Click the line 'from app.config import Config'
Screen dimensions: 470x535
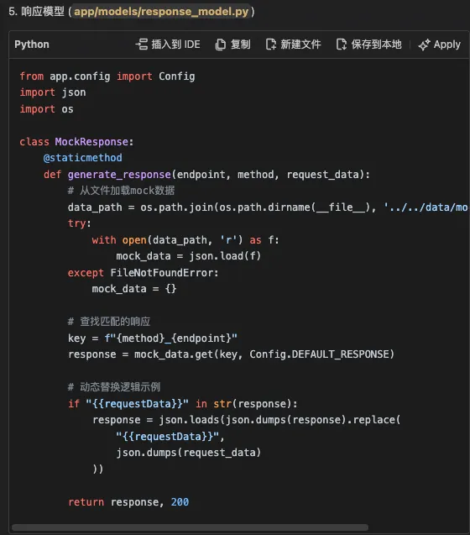(x=107, y=76)
